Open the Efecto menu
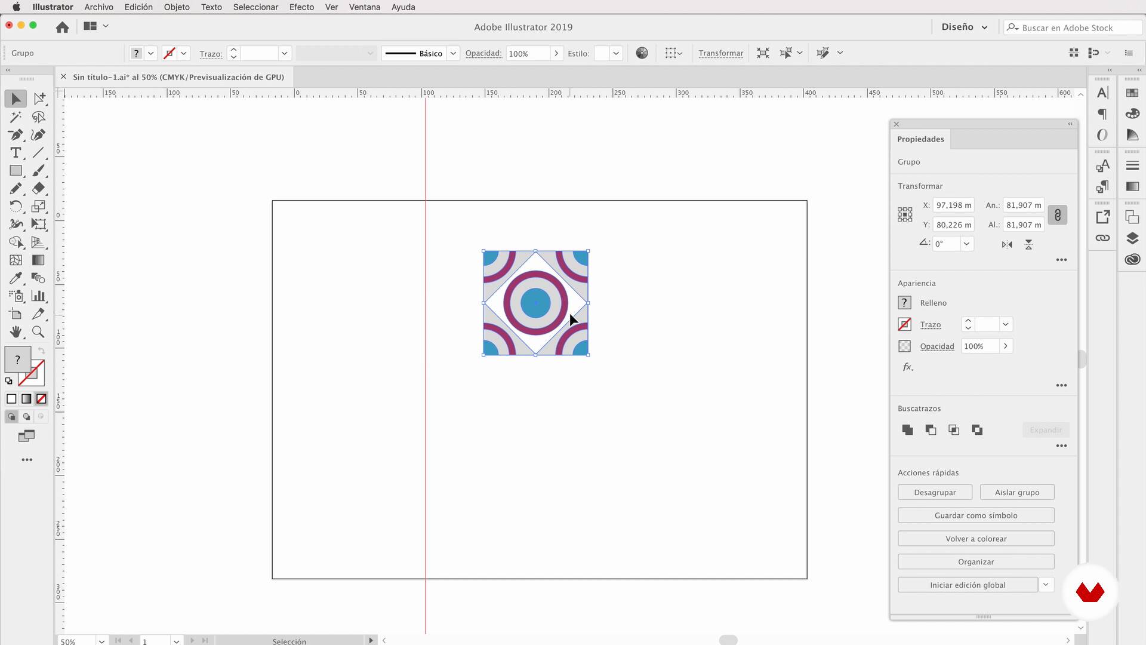 [301, 7]
